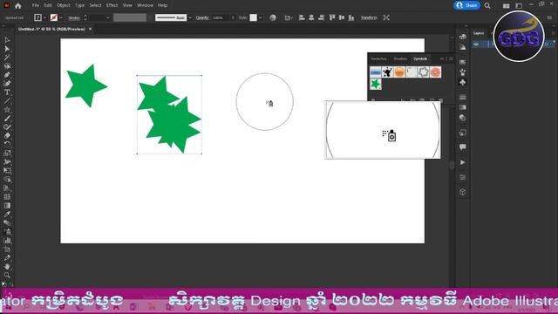Close the Untitled-1 document tab
This screenshot has height=314, width=558.
(x=91, y=29)
